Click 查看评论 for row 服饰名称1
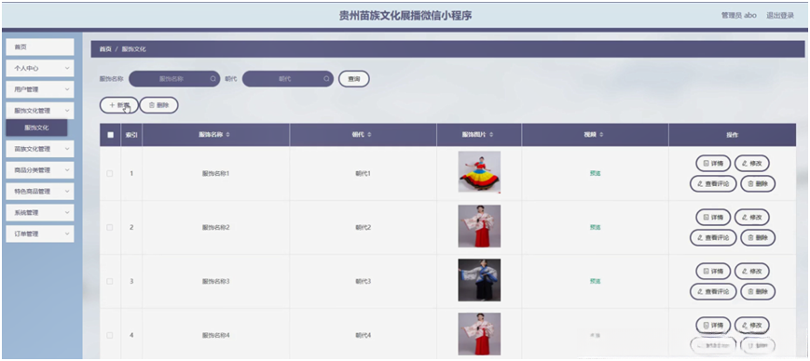The width and height of the screenshot is (810, 361). (x=713, y=183)
